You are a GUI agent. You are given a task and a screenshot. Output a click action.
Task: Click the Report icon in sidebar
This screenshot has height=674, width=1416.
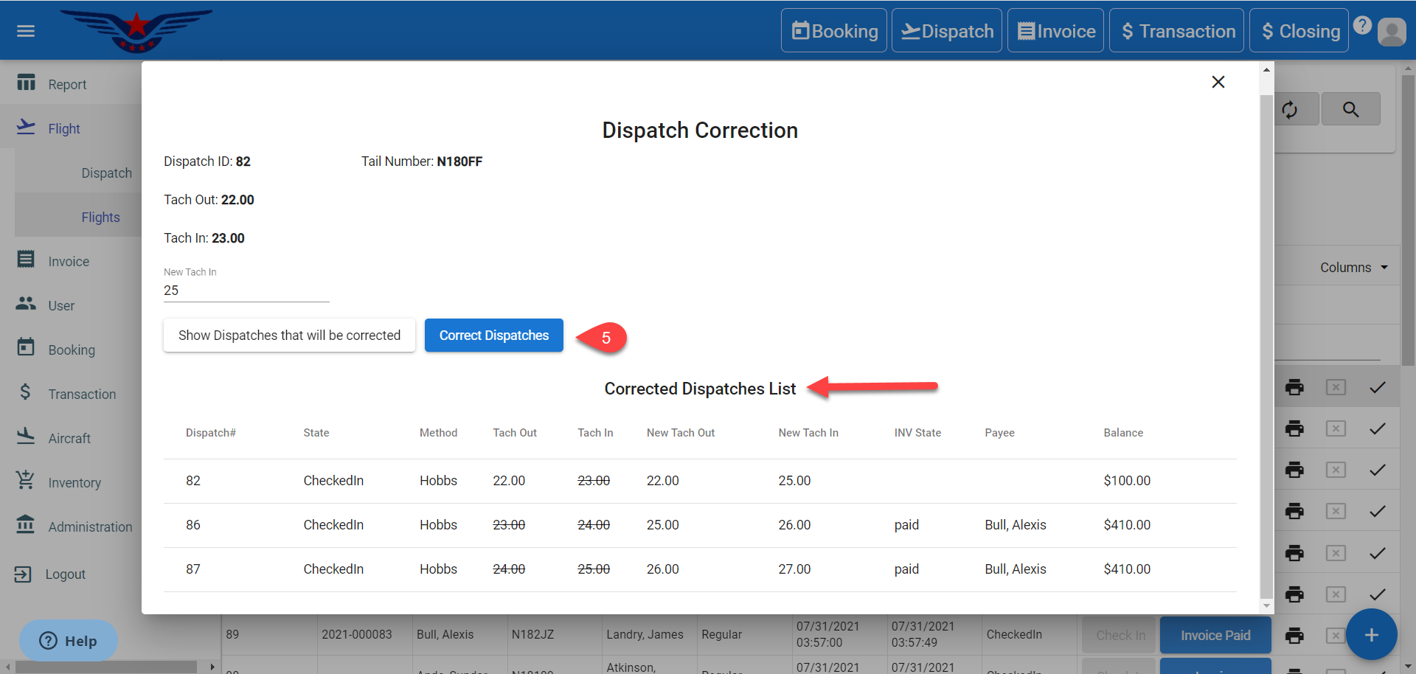click(x=27, y=83)
